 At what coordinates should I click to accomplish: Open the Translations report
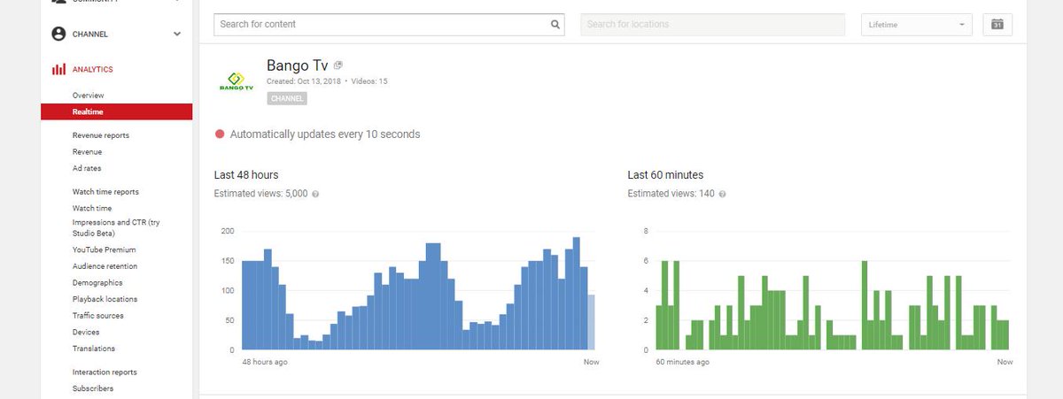click(x=94, y=349)
